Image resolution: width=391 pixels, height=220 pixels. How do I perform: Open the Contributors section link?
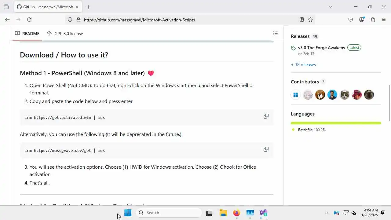point(305,82)
